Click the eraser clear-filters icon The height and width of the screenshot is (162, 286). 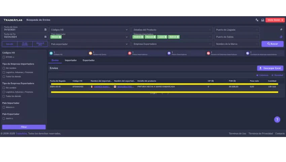pyautogui.click(x=281, y=37)
